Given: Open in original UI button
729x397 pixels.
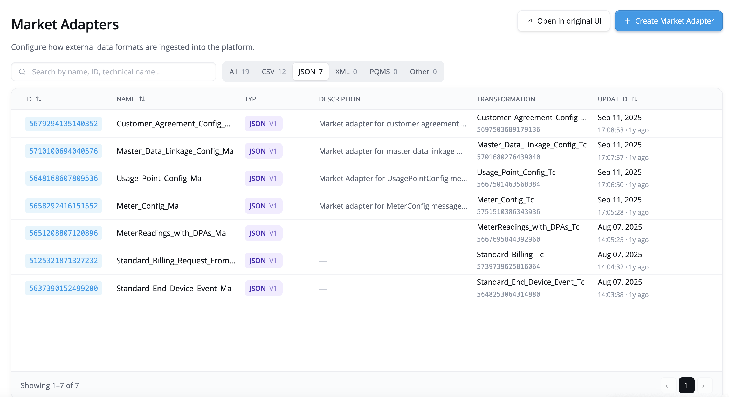Looking at the screenshot, I should tap(563, 21).
